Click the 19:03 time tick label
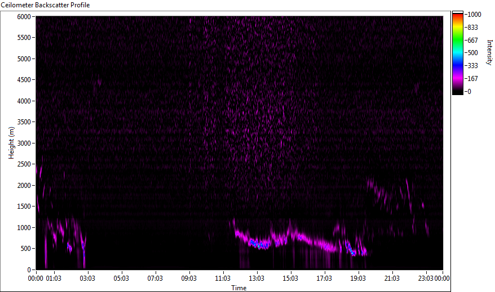Image resolution: width=495 pixels, height=292 pixels. 358,278
